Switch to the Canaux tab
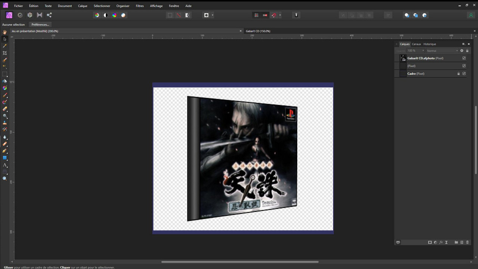 tap(416, 44)
